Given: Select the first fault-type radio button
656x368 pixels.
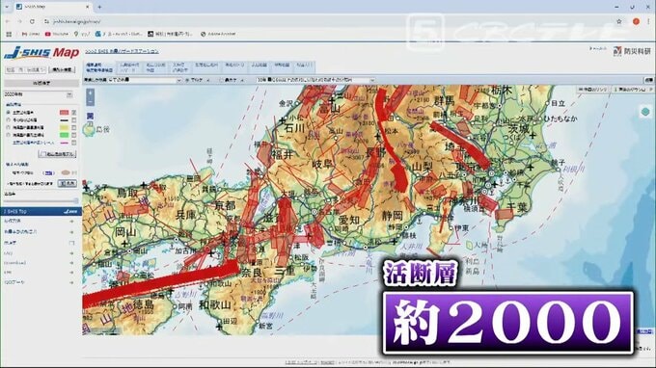Looking at the screenshot, I should coord(8,113).
